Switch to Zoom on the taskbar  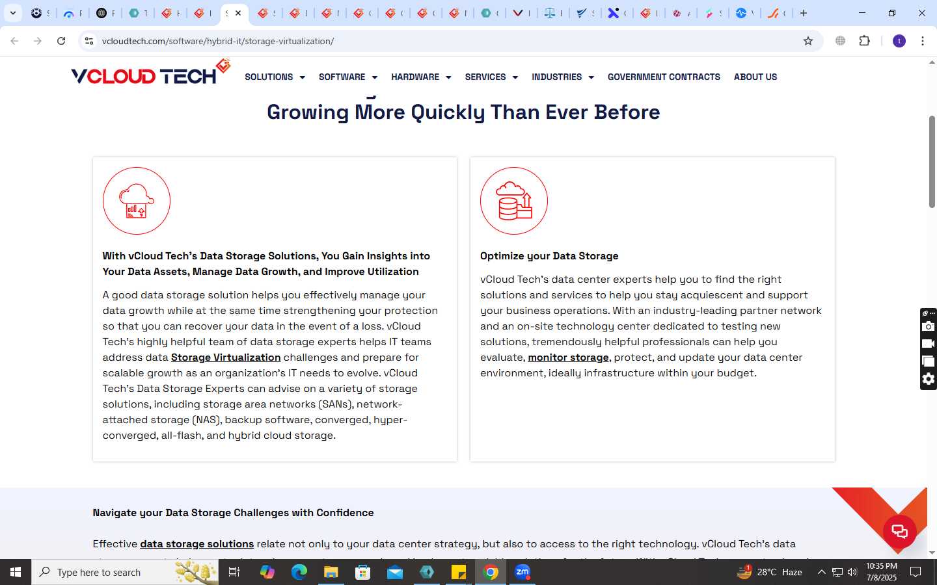[523, 572]
